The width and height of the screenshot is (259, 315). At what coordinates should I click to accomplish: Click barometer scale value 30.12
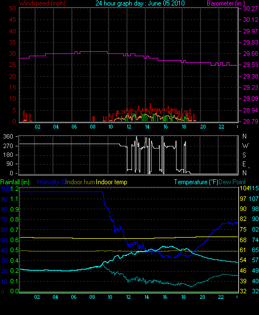(251, 19)
